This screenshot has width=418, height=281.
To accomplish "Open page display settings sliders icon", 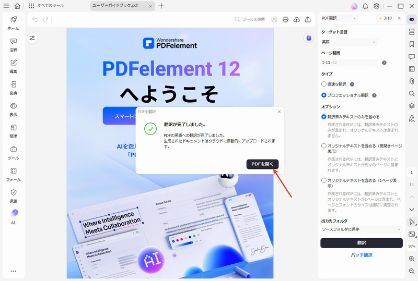I will coord(32,38).
